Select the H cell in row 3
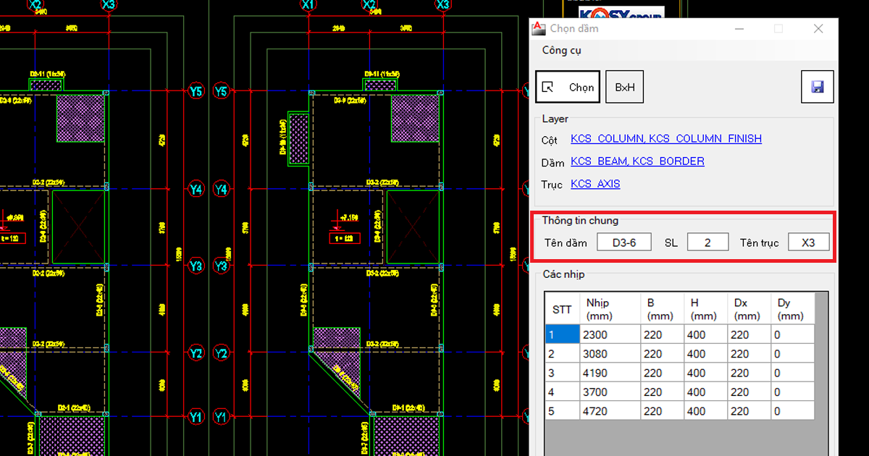Viewport: 869px width, 456px height. (705, 373)
